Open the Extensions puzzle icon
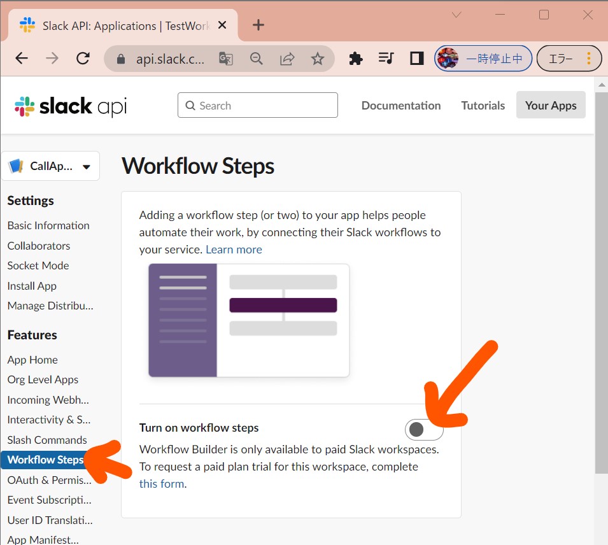Screen dimensions: 608x545 coord(356,59)
